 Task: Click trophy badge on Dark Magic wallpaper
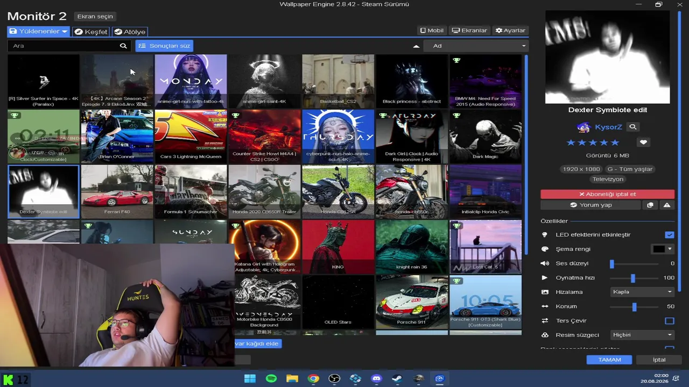pos(456,116)
